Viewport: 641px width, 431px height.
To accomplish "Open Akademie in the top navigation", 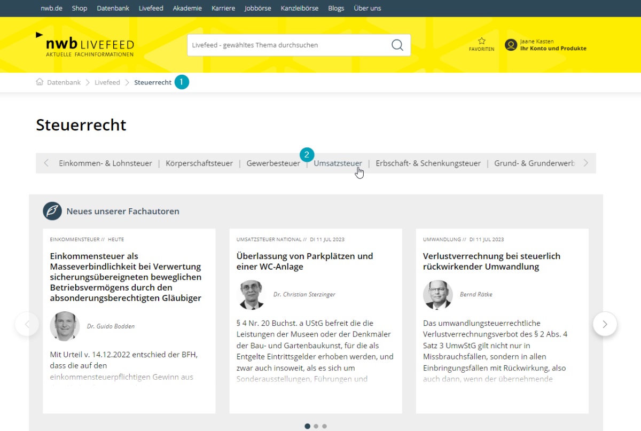I will click(187, 8).
